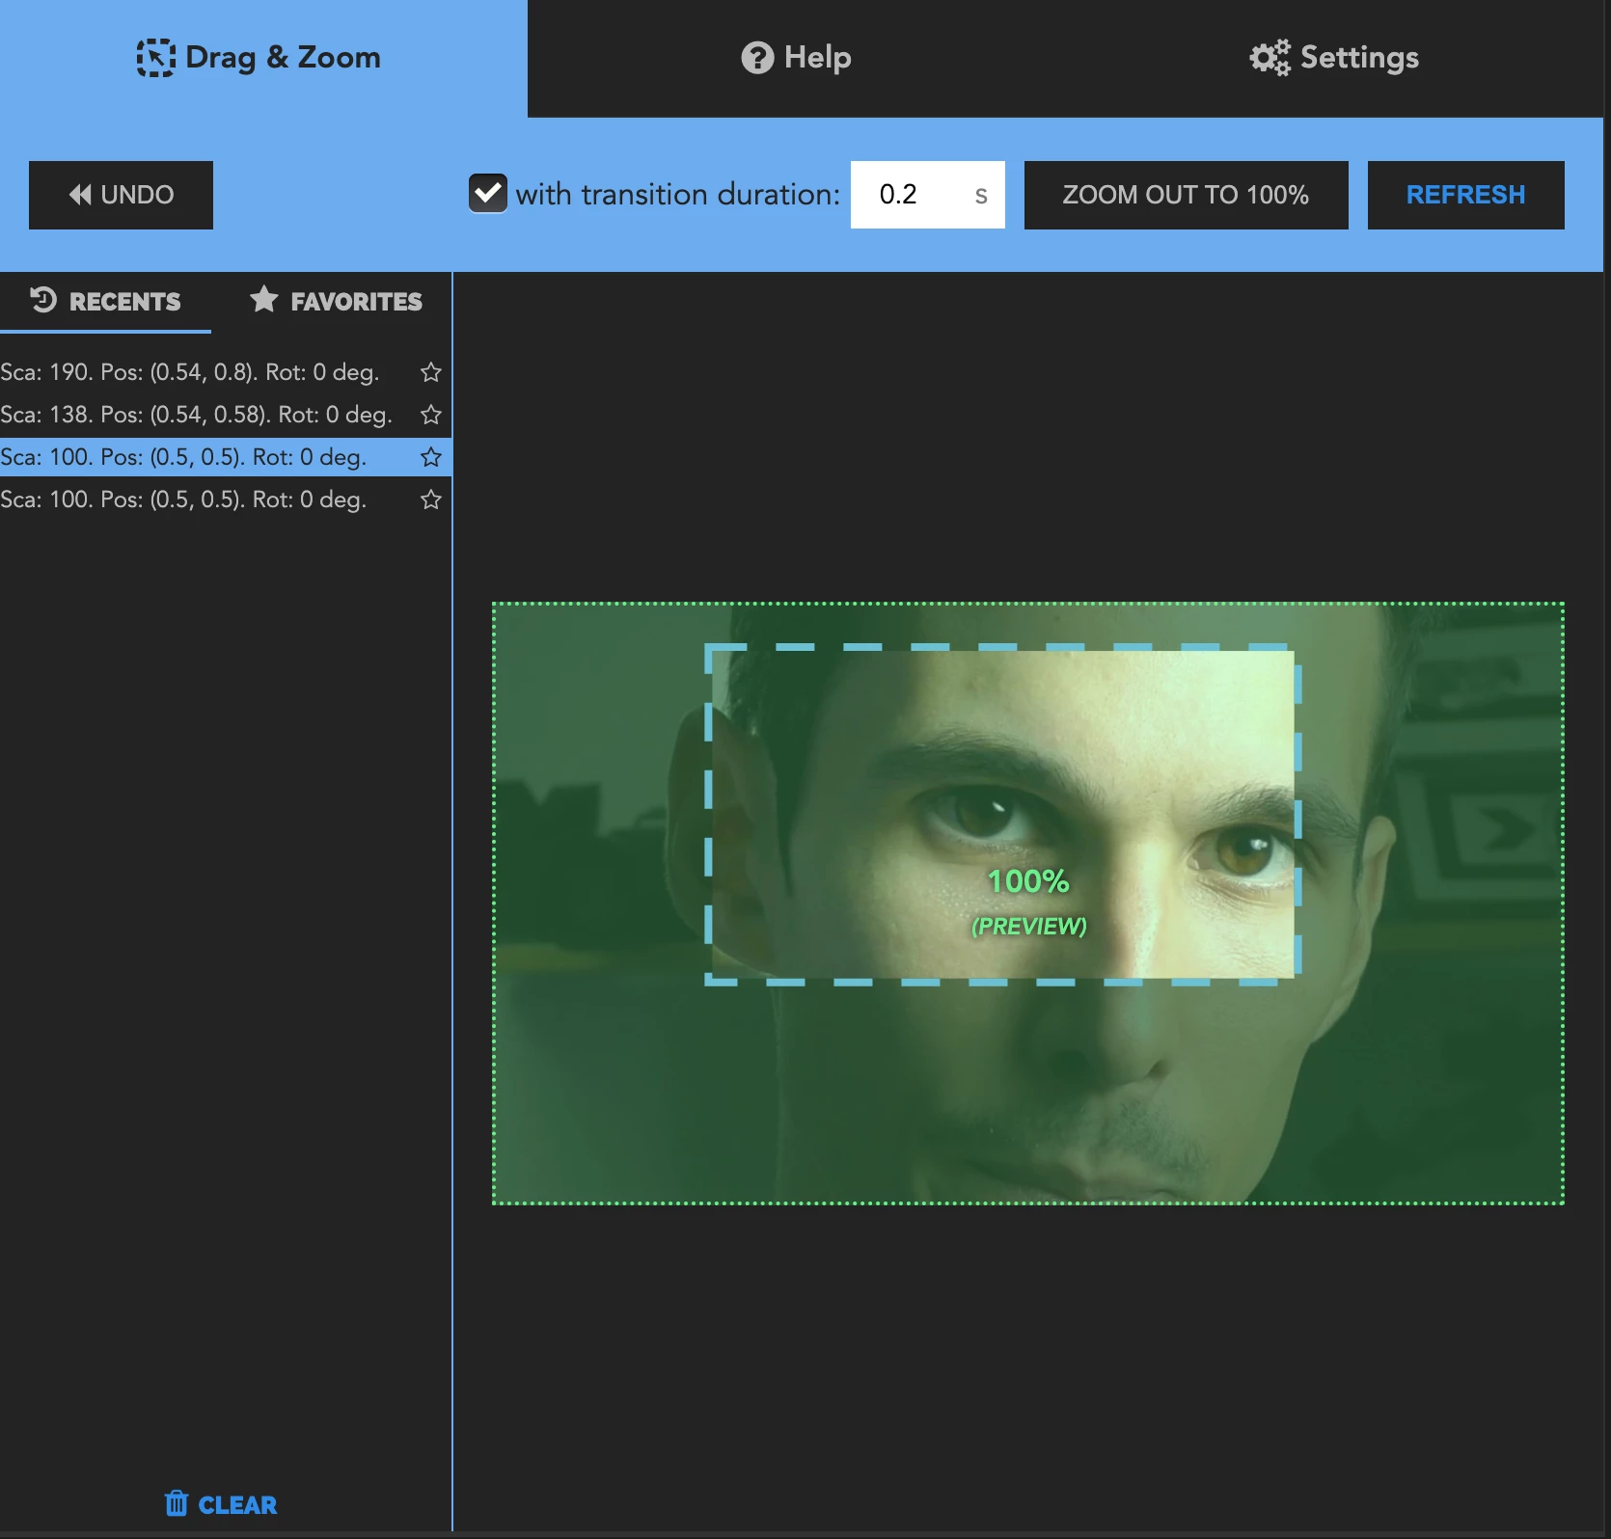Click star on highlighted Sca: 100 row
Viewport: 1611px width, 1539px height.
(431, 457)
